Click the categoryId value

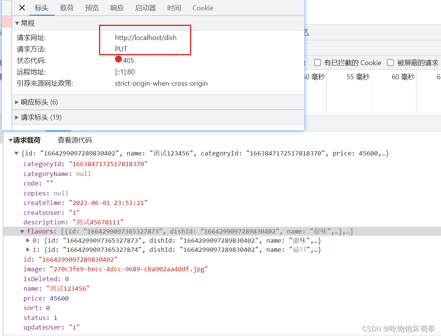pyautogui.click(x=108, y=164)
